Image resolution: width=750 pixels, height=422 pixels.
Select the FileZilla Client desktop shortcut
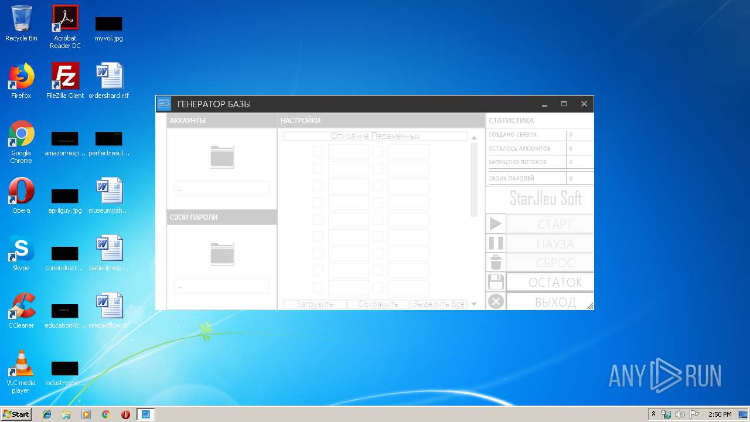coord(65,81)
